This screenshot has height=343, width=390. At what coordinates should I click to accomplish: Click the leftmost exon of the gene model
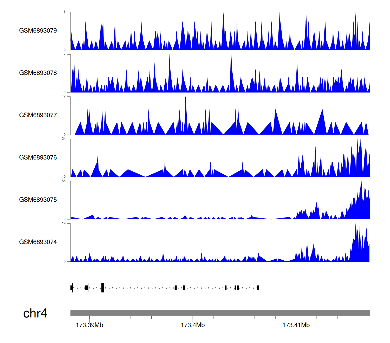[x=71, y=288]
